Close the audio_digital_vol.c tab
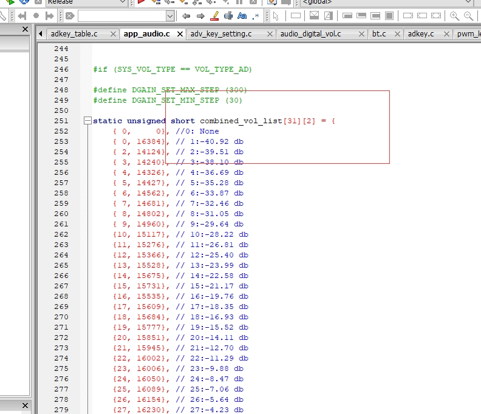This screenshot has width=481, height=414. (362, 34)
